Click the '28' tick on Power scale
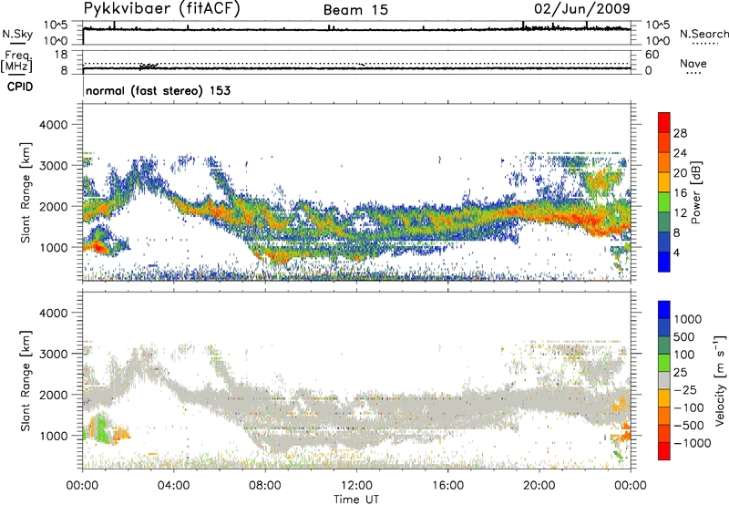Screen dimensions: 729x505 point(680,133)
